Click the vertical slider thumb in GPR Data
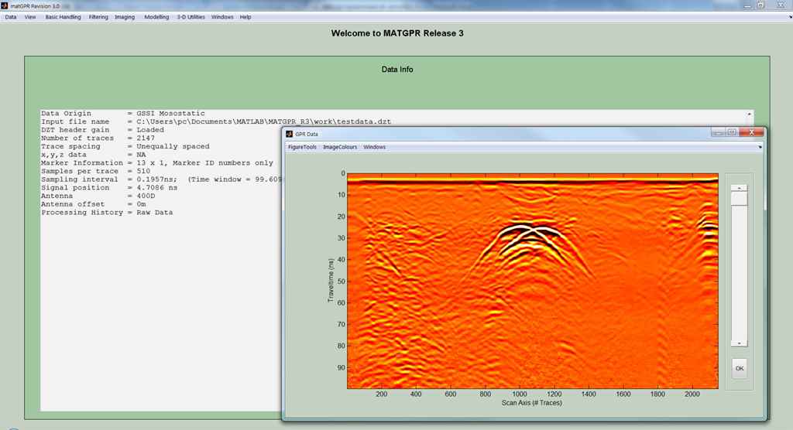 pyautogui.click(x=739, y=199)
